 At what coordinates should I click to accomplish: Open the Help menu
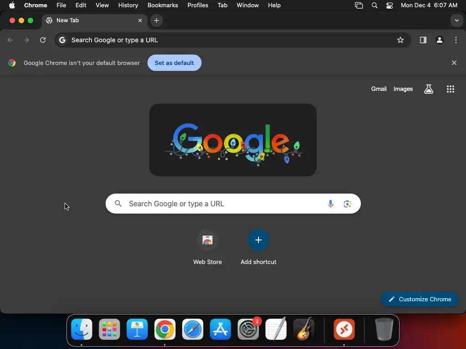tap(274, 5)
